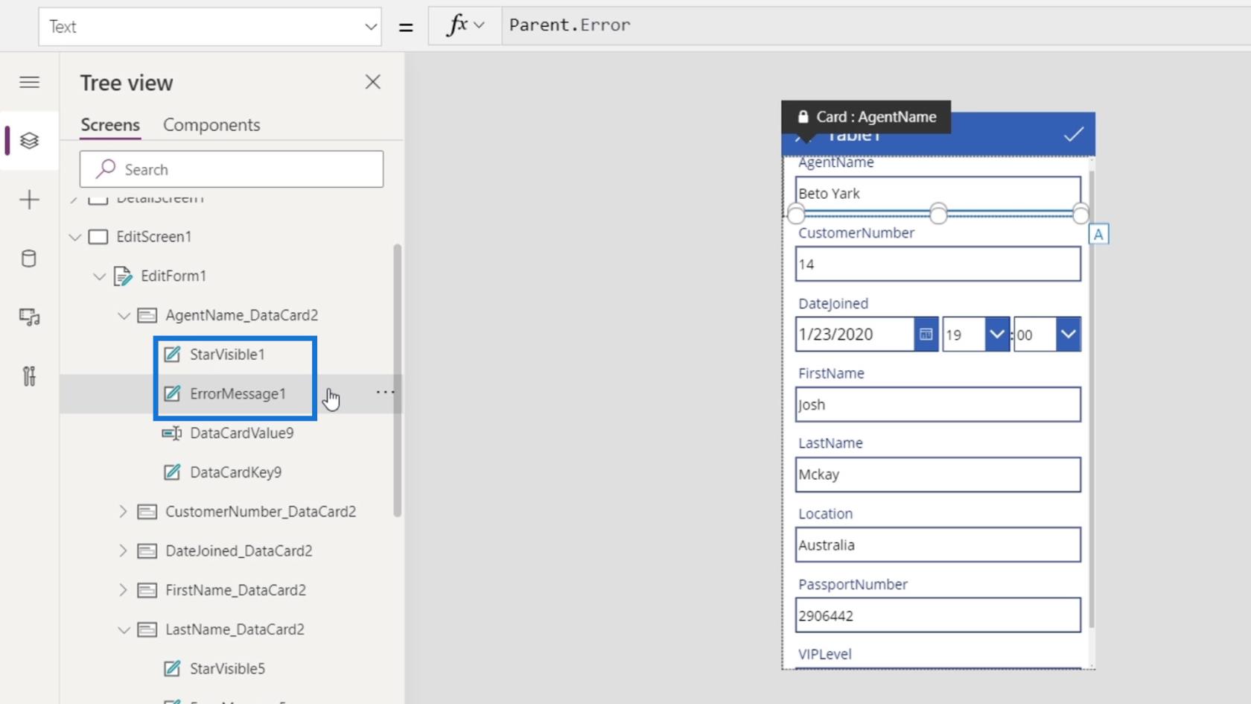Click the StarVisible1 label icon
This screenshot has height=704, width=1251.
(172, 355)
